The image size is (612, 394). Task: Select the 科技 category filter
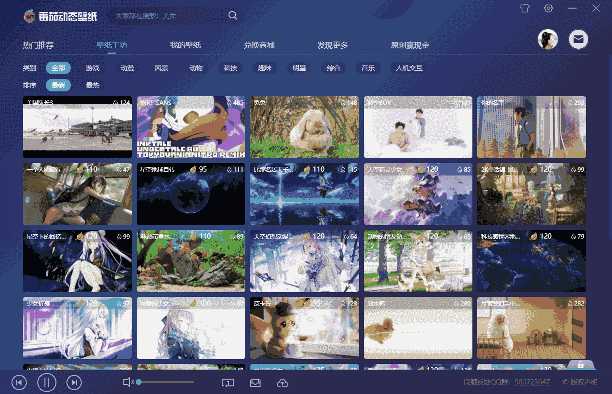(230, 68)
